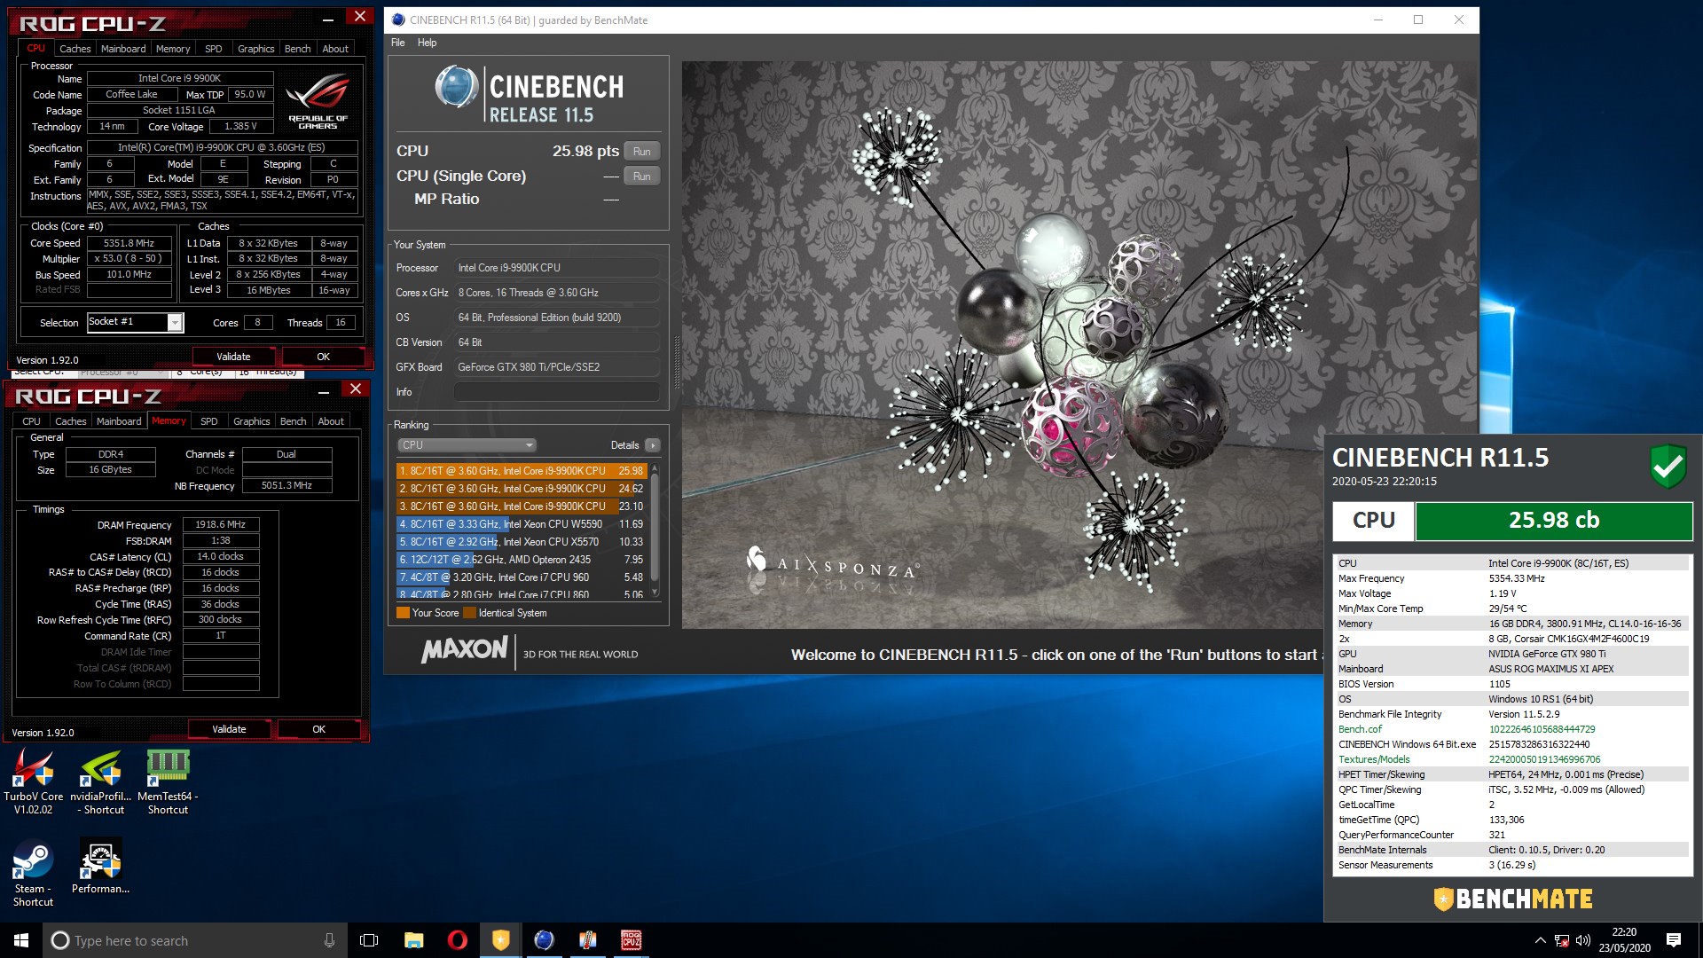This screenshot has width=1703, height=958.
Task: Click Details label in Ranking panel
Action: click(x=624, y=445)
